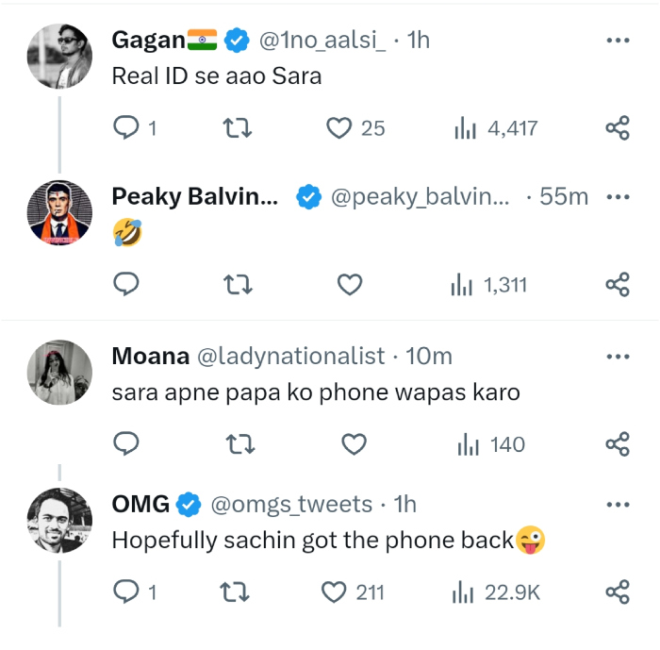The width and height of the screenshot is (660, 650).
Task: Open three-dot menu on Moana's tweet
Action: [617, 357]
